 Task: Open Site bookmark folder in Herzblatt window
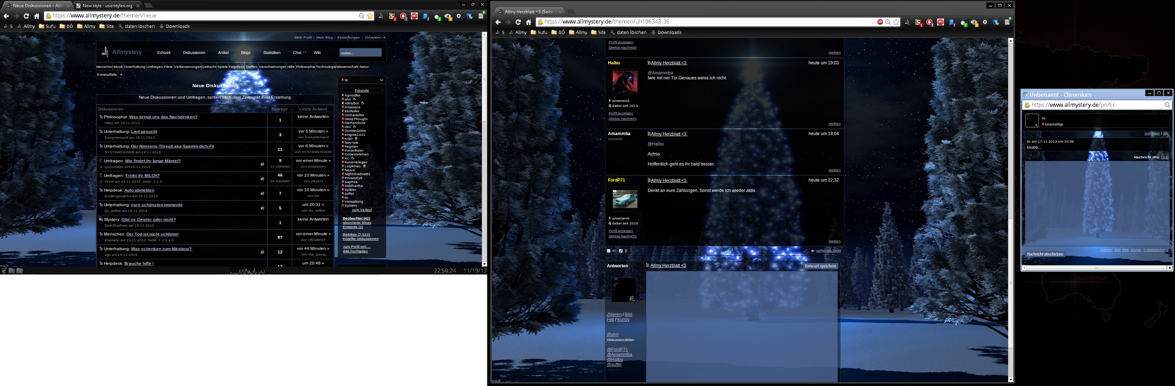598,32
